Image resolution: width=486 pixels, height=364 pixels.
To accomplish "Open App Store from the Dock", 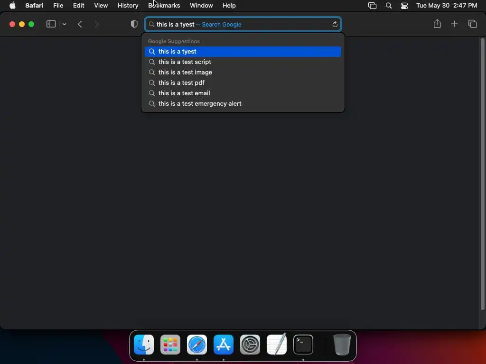I will coord(224,344).
